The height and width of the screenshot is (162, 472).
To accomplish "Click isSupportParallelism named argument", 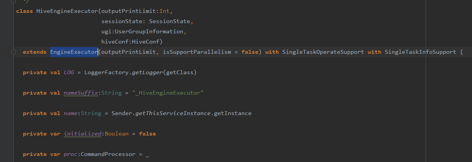I will coord(197,52).
